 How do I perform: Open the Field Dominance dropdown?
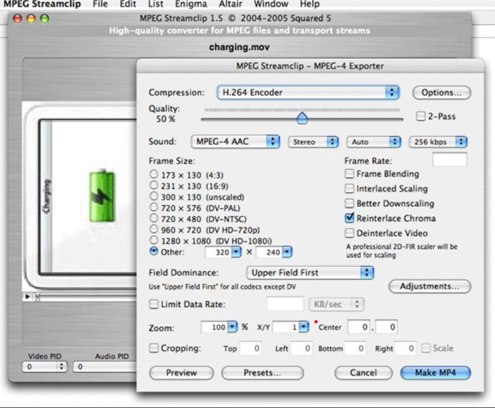pos(310,273)
